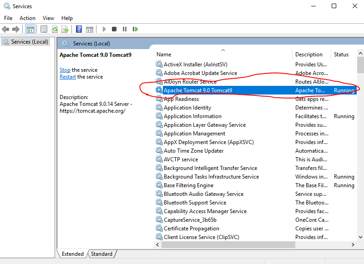Screen dimensions: 364x264
Task: Click the horizontal scrollbar left arrow
Action: pyautogui.click(x=157, y=244)
